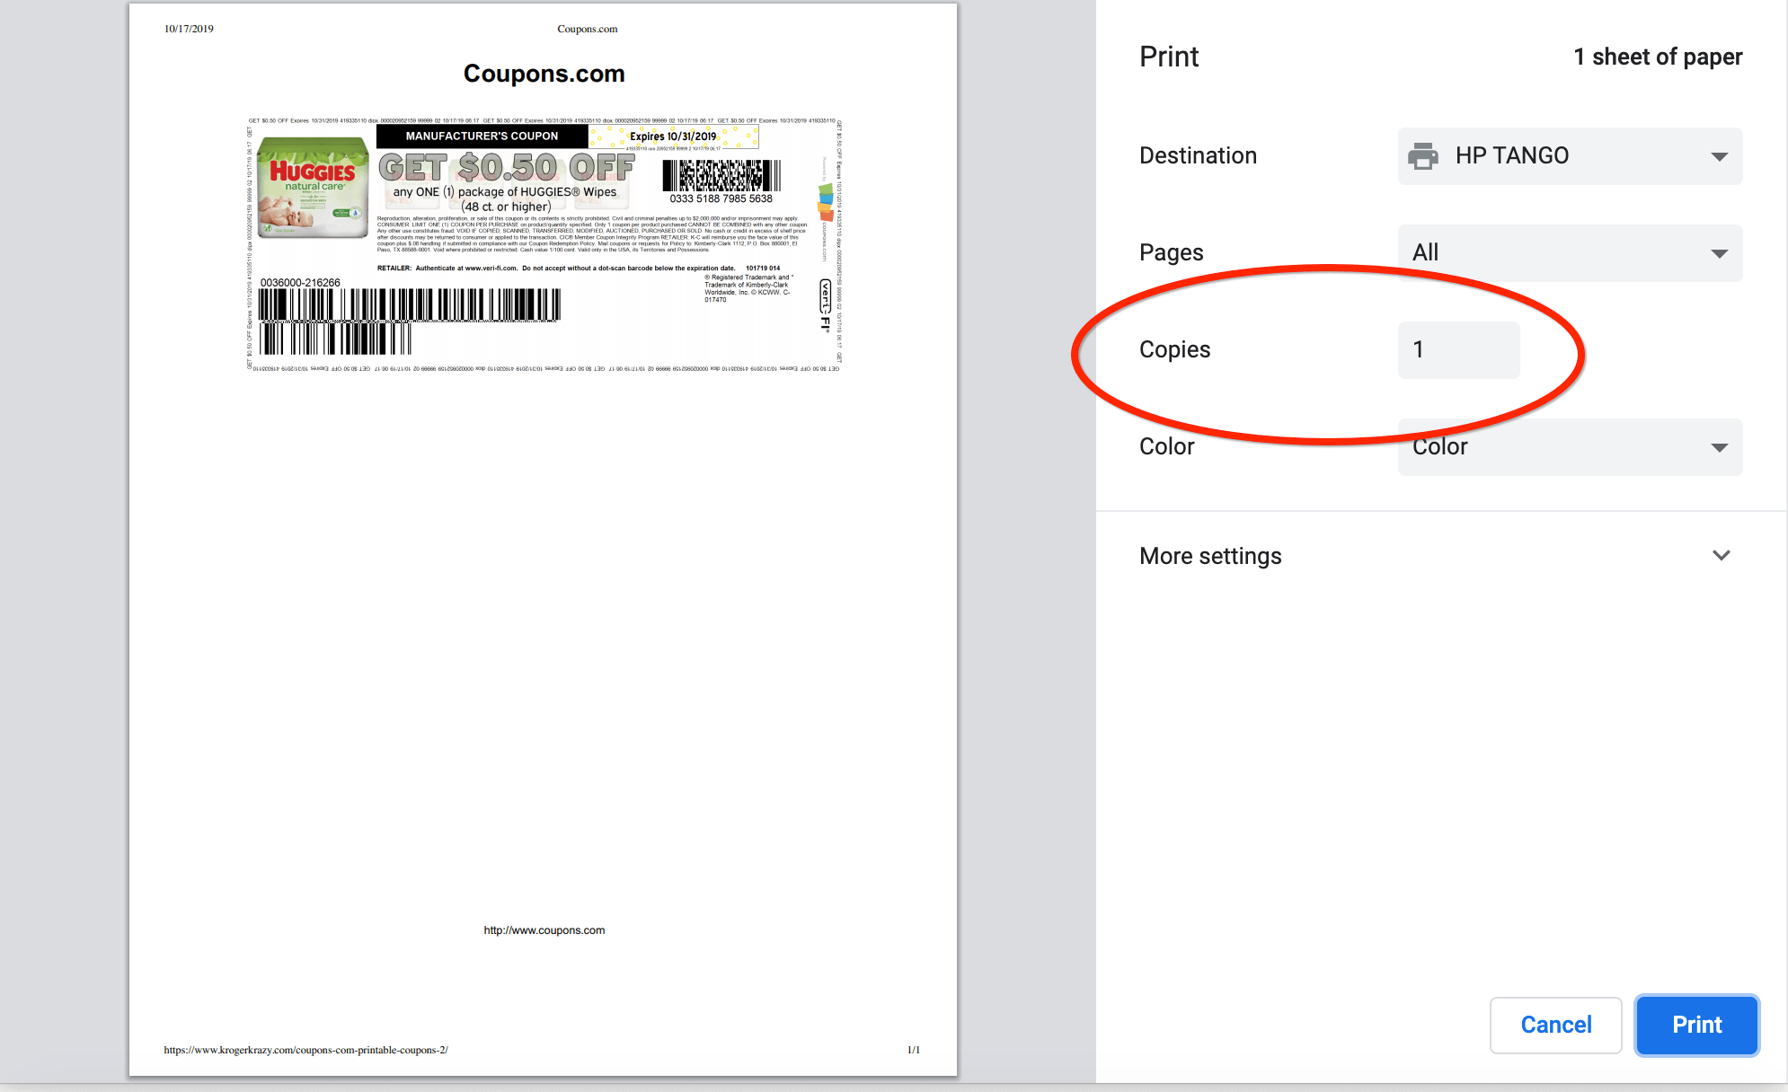Click the Cancel button
The width and height of the screenshot is (1788, 1092).
tap(1555, 1025)
